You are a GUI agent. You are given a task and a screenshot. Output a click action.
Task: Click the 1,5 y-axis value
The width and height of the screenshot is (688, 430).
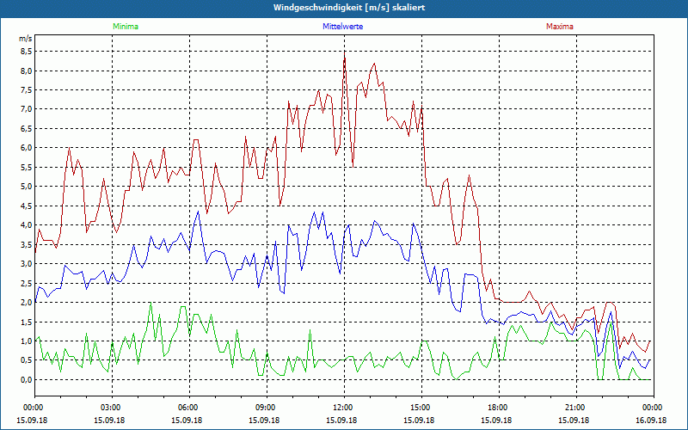coord(27,322)
